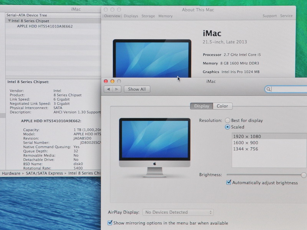307x230 pixels.
Task: Click the 21.5-inch, Late 2013 model text
Action: coord(225,42)
